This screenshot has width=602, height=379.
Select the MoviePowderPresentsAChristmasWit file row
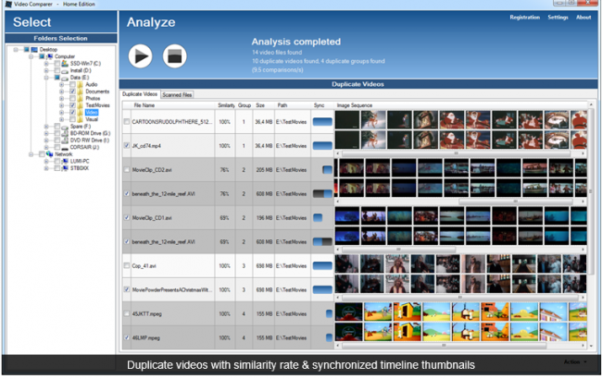tap(228, 289)
